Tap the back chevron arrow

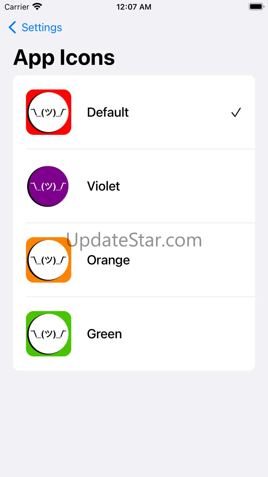coord(12,28)
